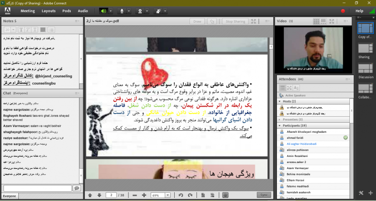Viewport: 376px width, 201px height.
Task: Open Video pod options menu
Action: click(x=346, y=21)
